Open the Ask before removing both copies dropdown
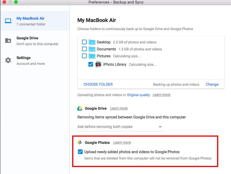The image size is (231, 174). point(120,127)
